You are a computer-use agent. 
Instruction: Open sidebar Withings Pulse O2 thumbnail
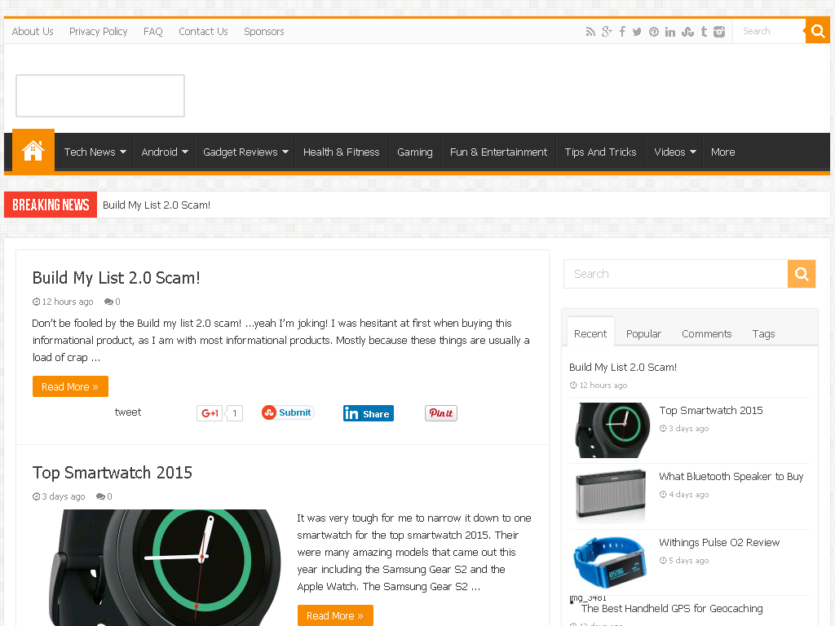pyautogui.click(x=612, y=562)
